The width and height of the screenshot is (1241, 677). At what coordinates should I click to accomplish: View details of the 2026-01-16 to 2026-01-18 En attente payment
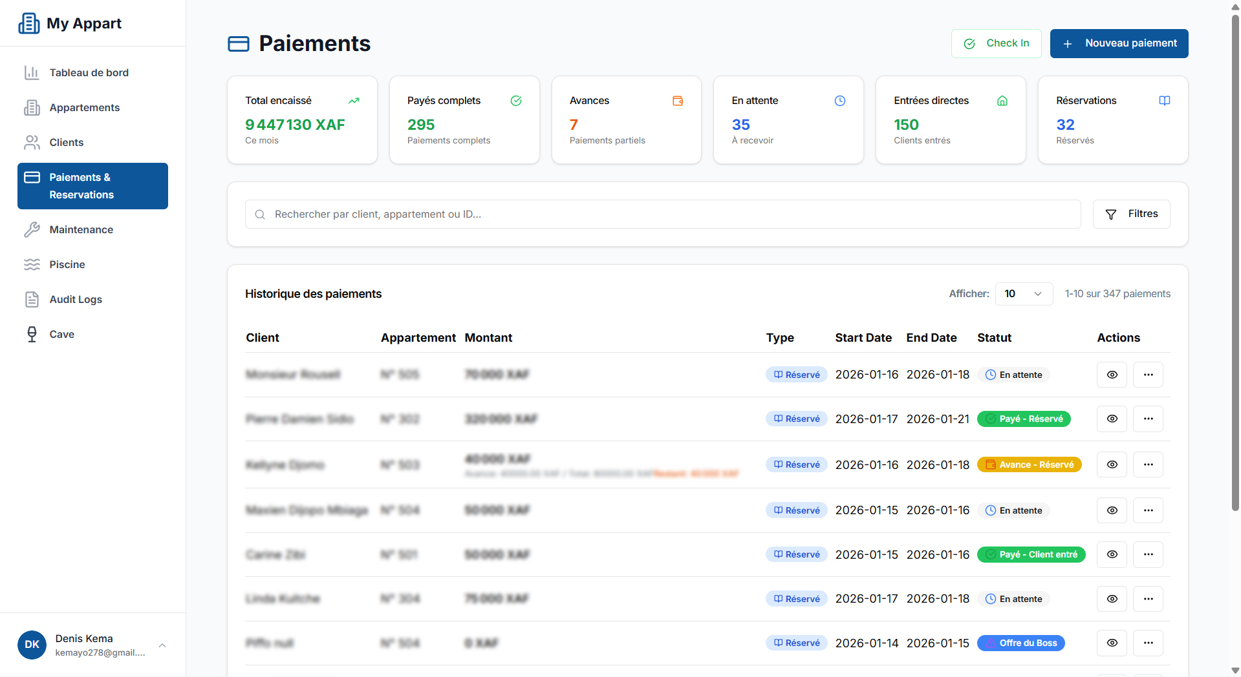pyautogui.click(x=1111, y=375)
